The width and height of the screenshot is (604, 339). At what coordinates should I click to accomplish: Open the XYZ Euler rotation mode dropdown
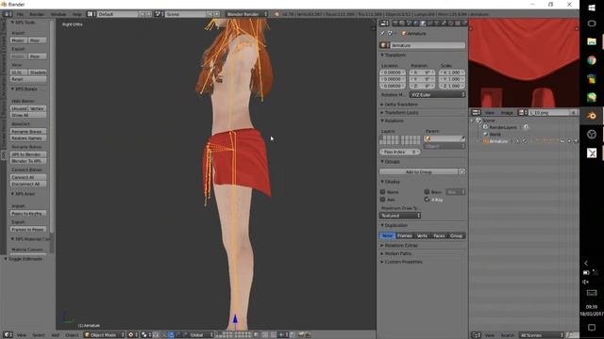point(437,94)
